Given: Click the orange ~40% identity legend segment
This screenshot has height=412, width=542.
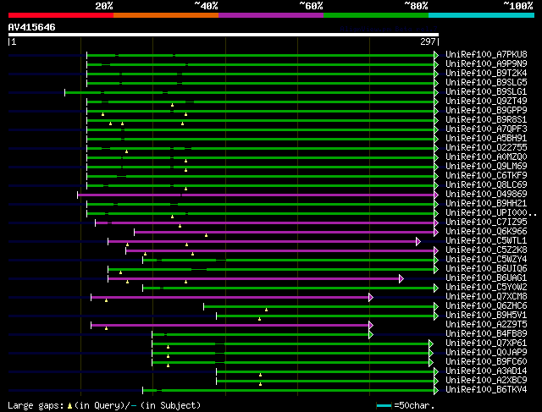Looking at the screenshot, I should pyautogui.click(x=166, y=15).
